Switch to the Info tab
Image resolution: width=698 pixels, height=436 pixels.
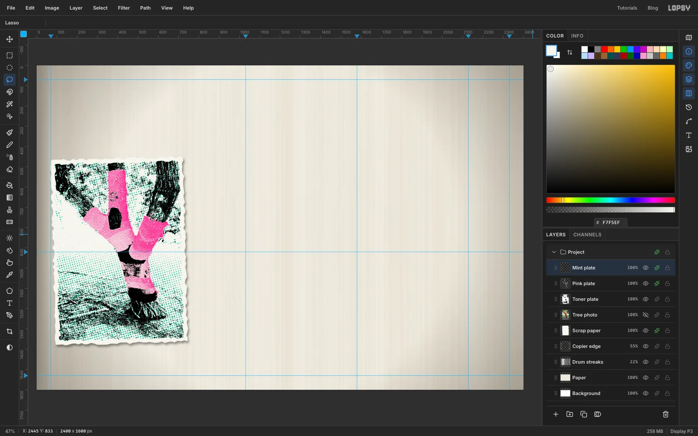[x=577, y=36]
